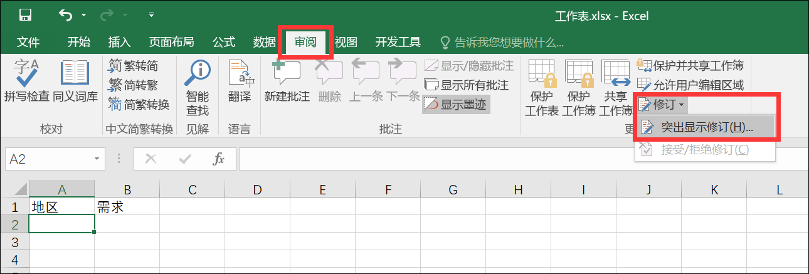Select the 数据 ribbon tab

264,42
